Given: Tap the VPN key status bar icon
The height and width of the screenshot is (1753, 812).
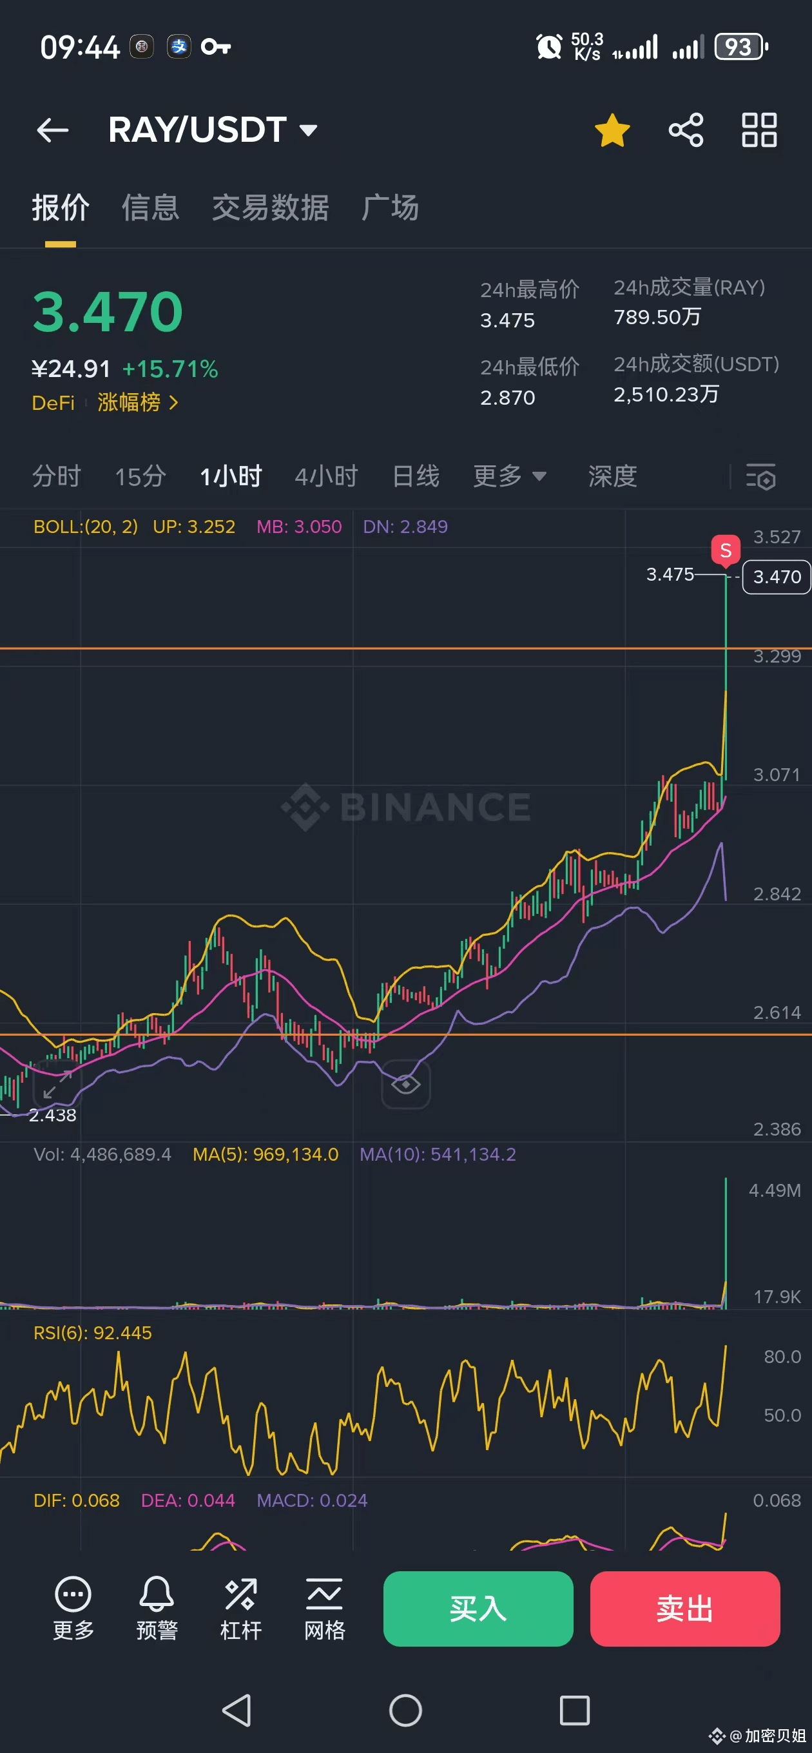Looking at the screenshot, I should tap(217, 47).
